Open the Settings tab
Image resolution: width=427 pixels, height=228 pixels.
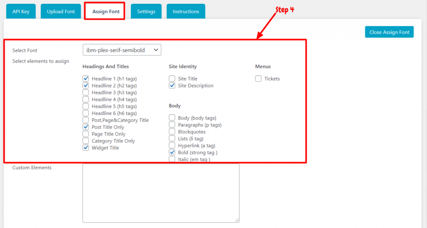[146, 11]
